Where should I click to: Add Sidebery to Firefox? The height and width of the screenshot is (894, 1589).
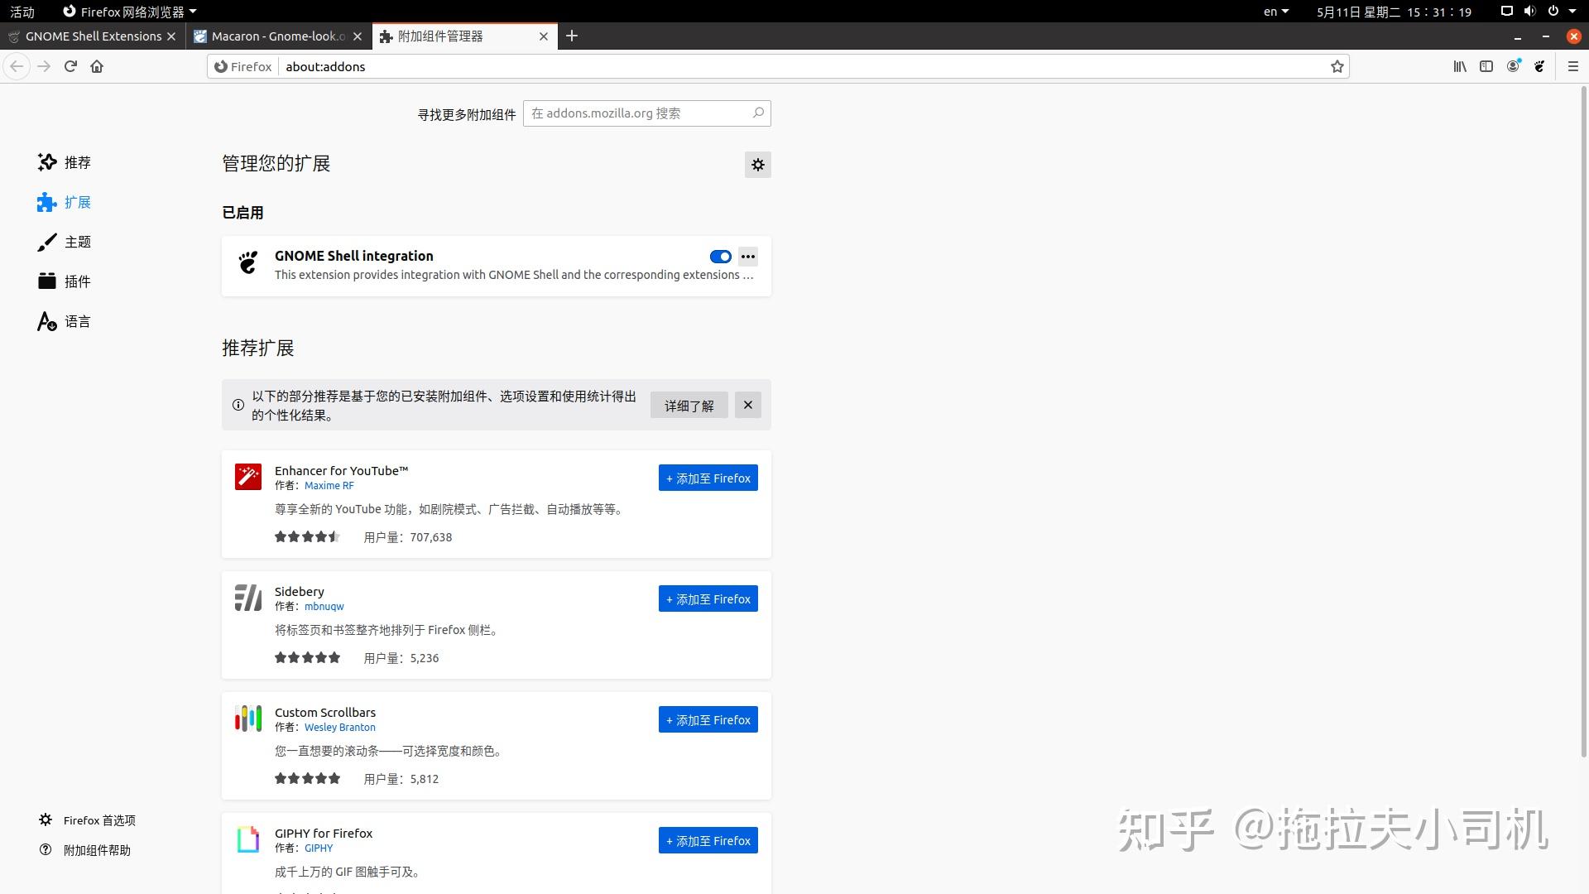pos(708,598)
